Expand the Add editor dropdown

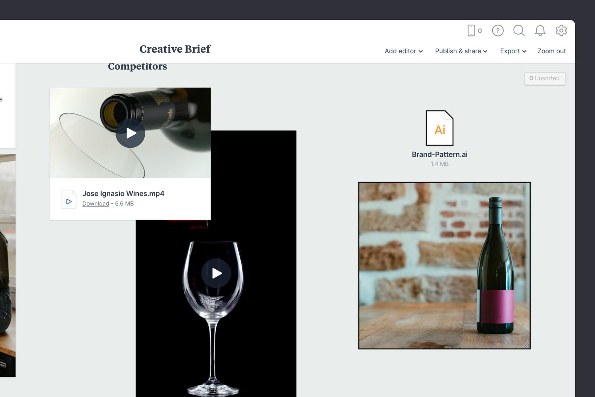pyautogui.click(x=403, y=51)
